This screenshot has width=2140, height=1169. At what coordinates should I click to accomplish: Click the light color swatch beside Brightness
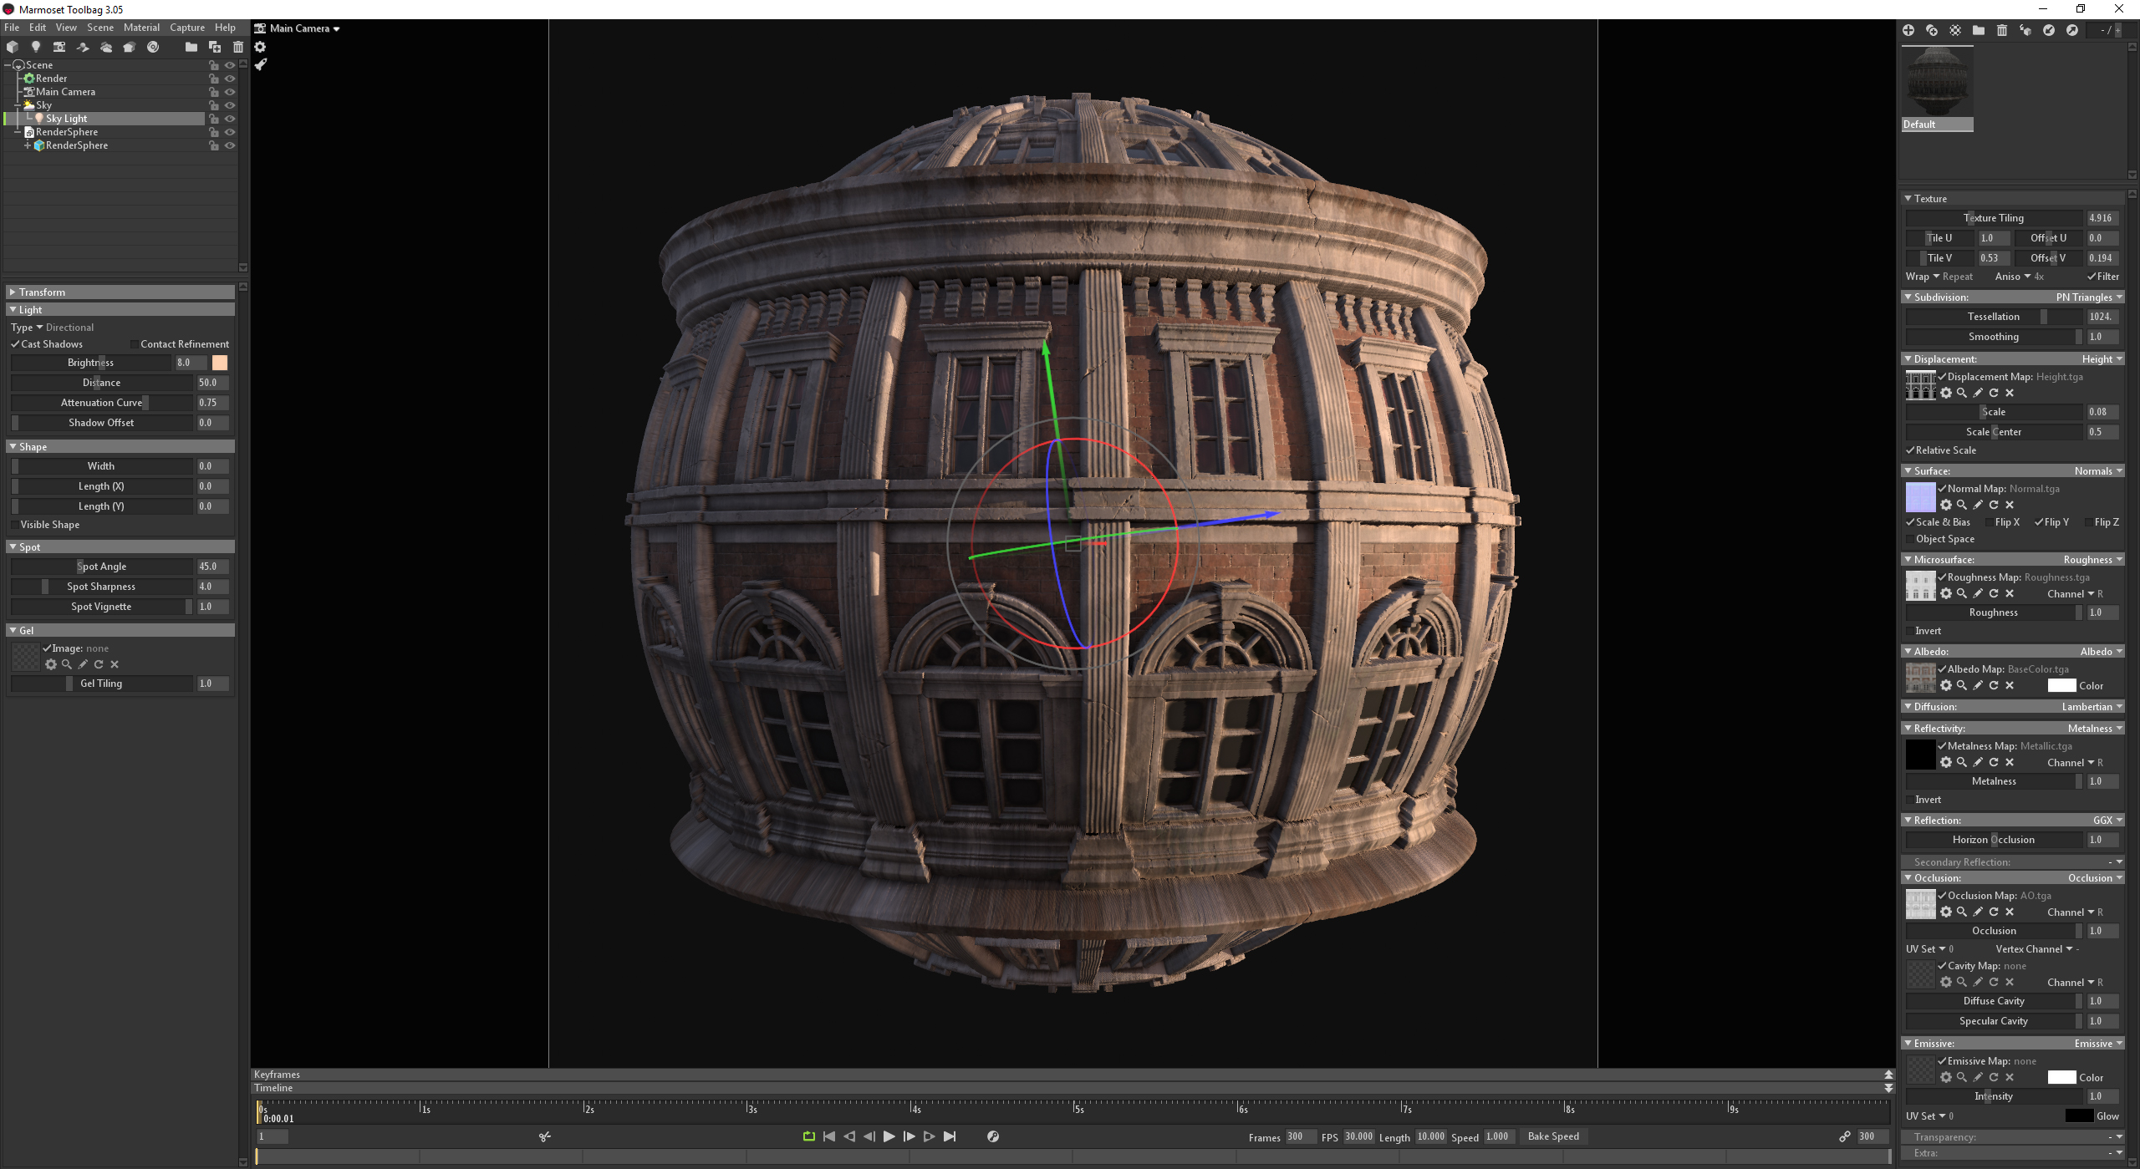220,363
